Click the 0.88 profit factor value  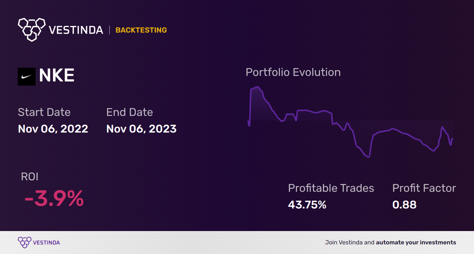pos(404,205)
